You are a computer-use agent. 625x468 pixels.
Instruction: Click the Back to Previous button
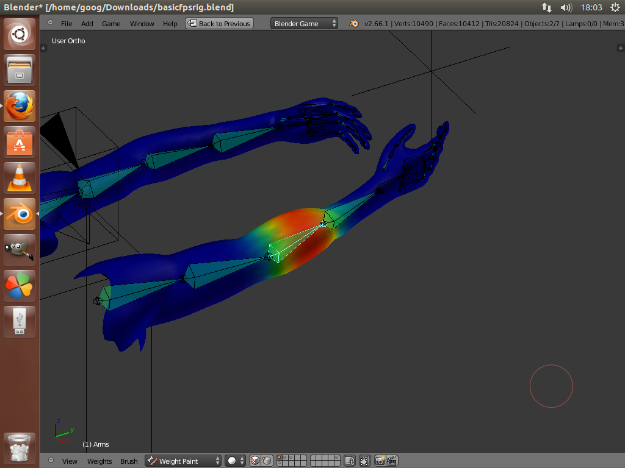tap(219, 24)
